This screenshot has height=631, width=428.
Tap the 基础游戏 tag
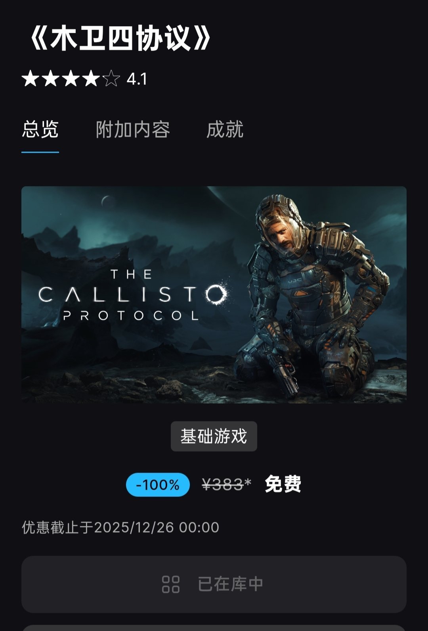tap(214, 436)
